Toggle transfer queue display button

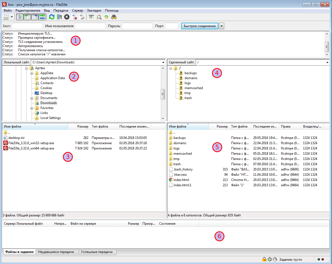click(42, 17)
